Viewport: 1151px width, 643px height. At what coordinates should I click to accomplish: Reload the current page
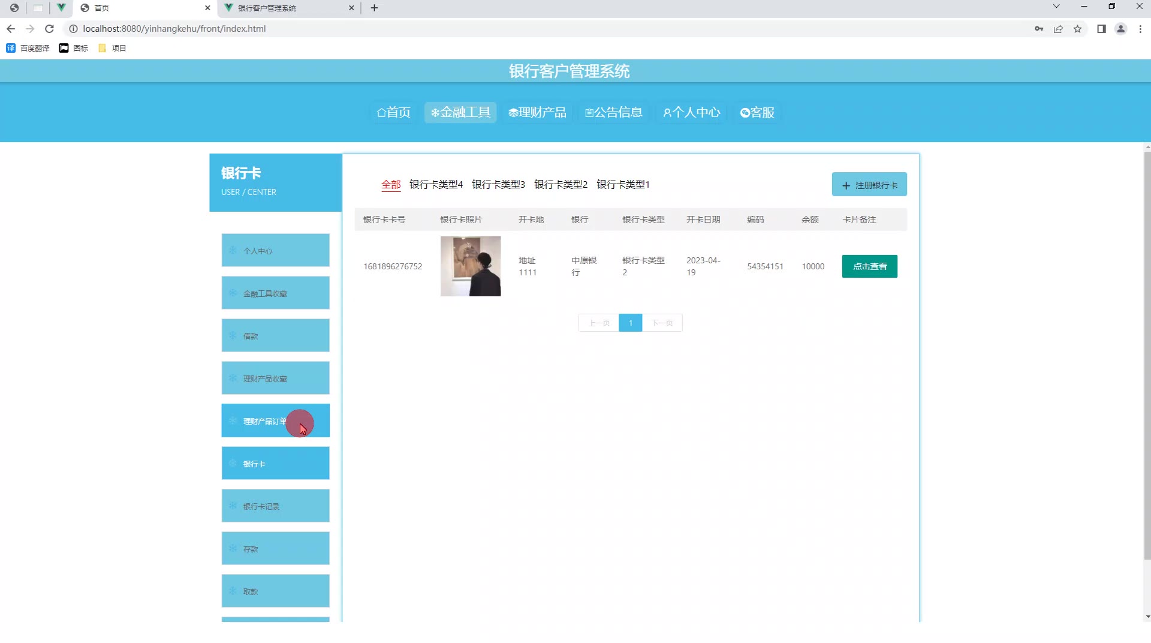(50, 29)
